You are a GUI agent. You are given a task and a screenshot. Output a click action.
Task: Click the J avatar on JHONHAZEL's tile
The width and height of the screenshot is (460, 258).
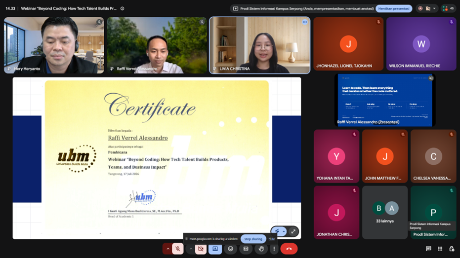pyautogui.click(x=348, y=44)
